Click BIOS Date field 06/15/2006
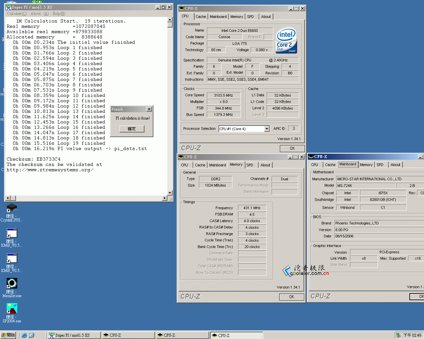This screenshot has width=424, height=339. (379, 236)
